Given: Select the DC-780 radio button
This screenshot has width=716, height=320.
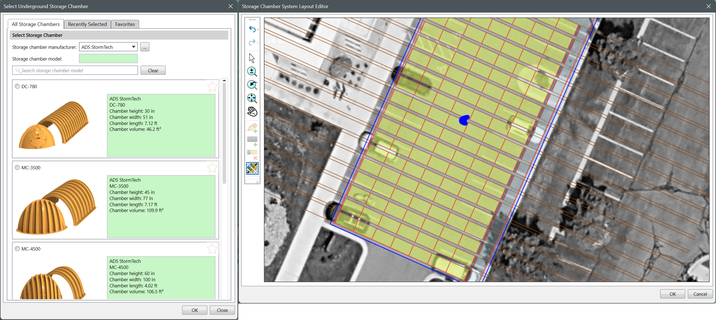Looking at the screenshot, I should pyautogui.click(x=17, y=86).
